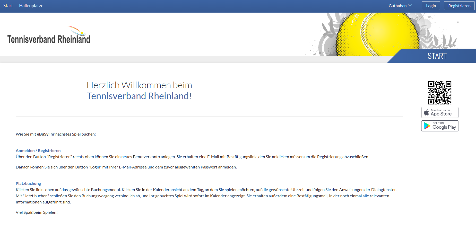Expand the Guthaben dropdown chevron

410,6
